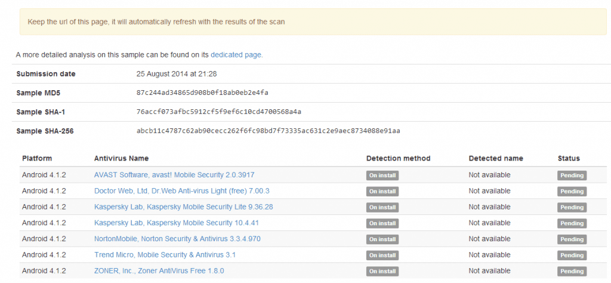
Task: Click the On install badge for Dr.Web
Action: [382, 192]
